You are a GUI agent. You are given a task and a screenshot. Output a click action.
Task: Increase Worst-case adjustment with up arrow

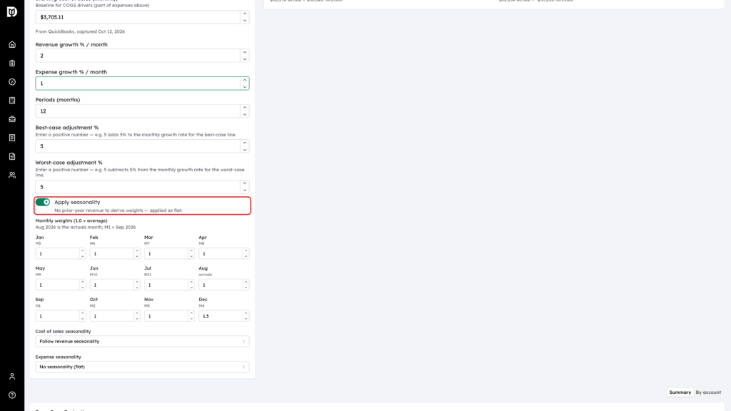click(x=245, y=183)
